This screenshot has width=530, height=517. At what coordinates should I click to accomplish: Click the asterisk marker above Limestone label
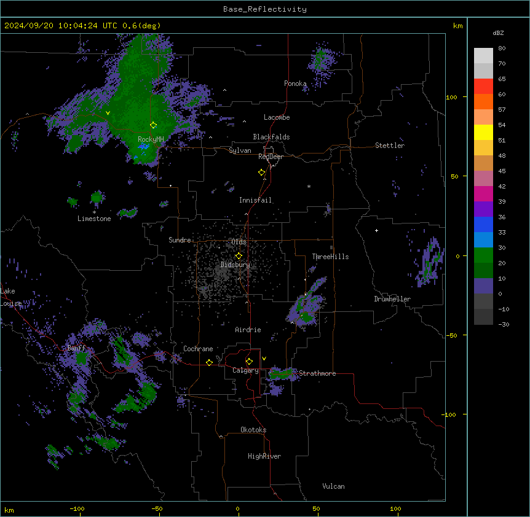94,212
